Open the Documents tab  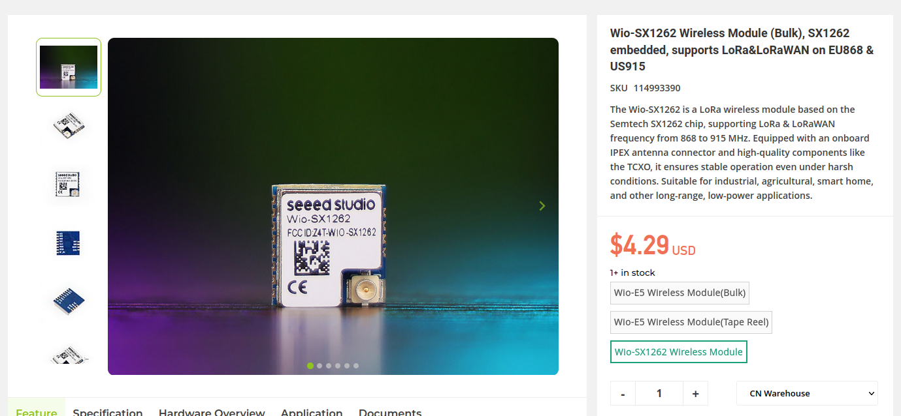tap(390, 412)
